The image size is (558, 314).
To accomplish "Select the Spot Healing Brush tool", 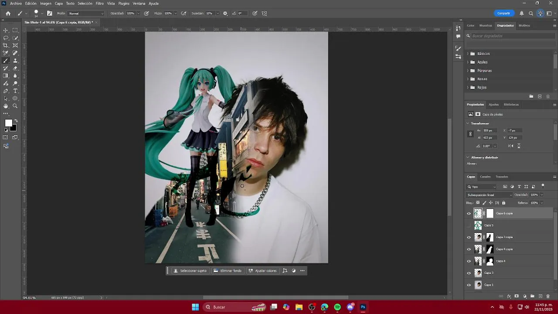I will coord(15,53).
